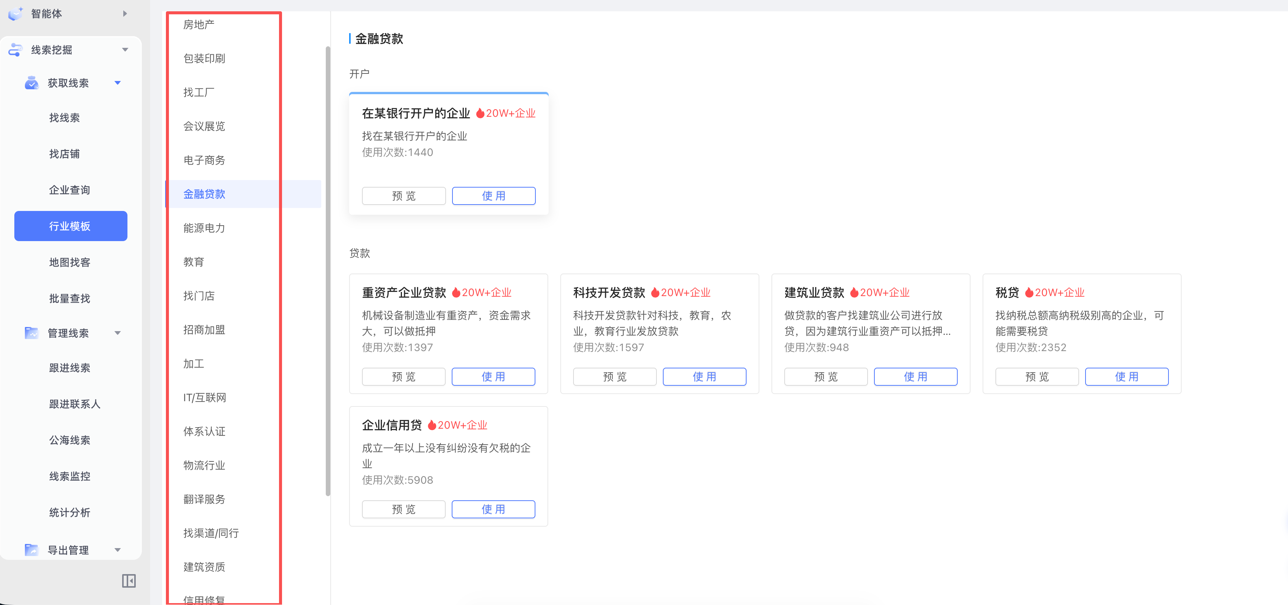Collapse the 获取线索 submenu arrow

tap(118, 83)
